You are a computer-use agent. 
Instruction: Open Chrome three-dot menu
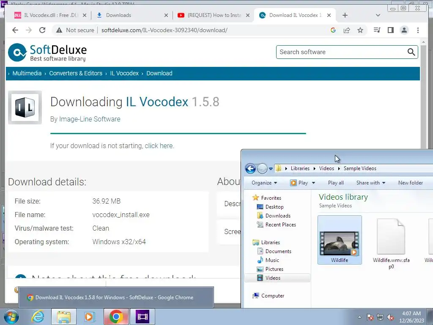click(418, 30)
